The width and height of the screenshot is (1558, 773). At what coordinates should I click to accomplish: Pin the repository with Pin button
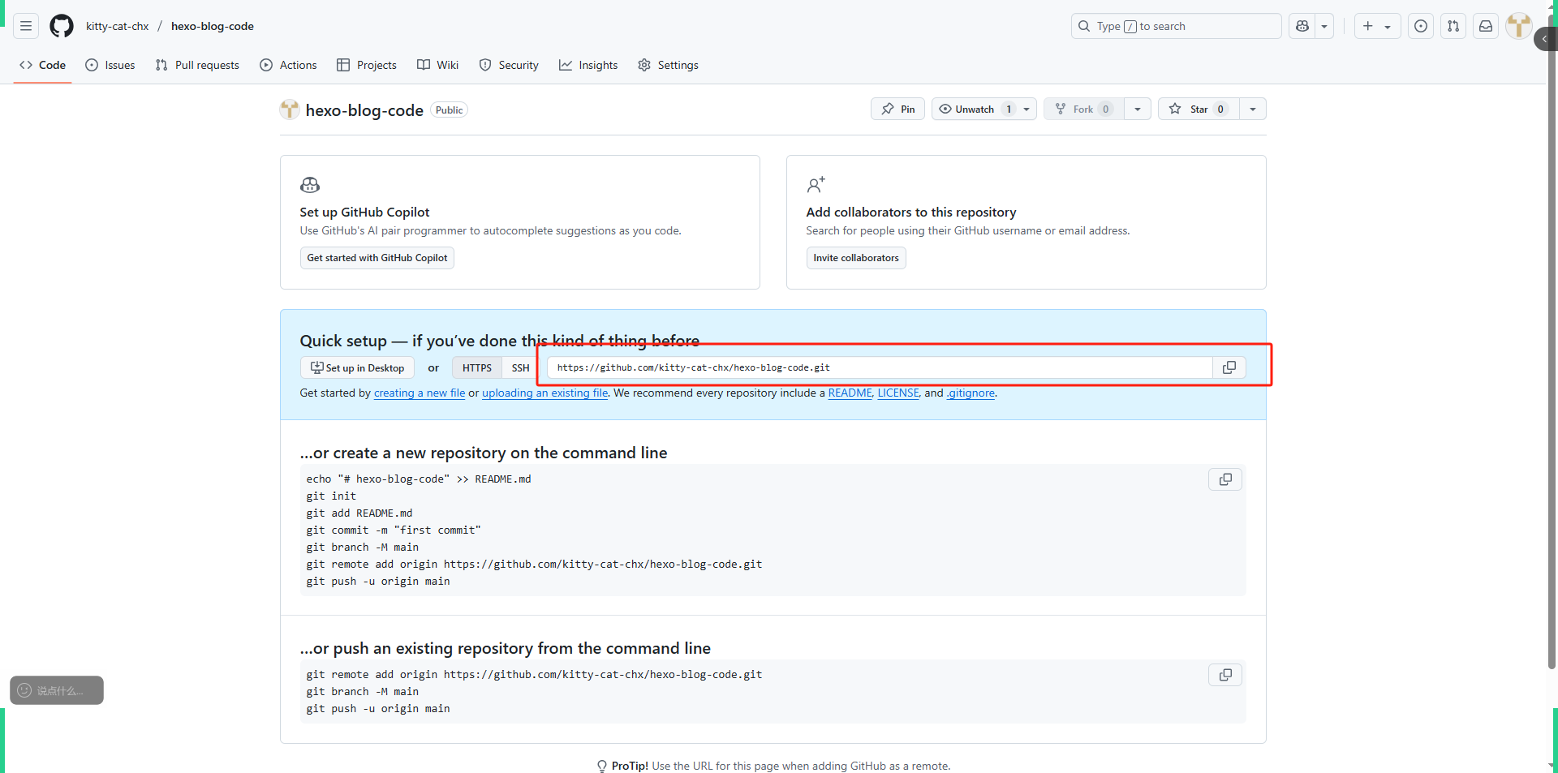897,109
